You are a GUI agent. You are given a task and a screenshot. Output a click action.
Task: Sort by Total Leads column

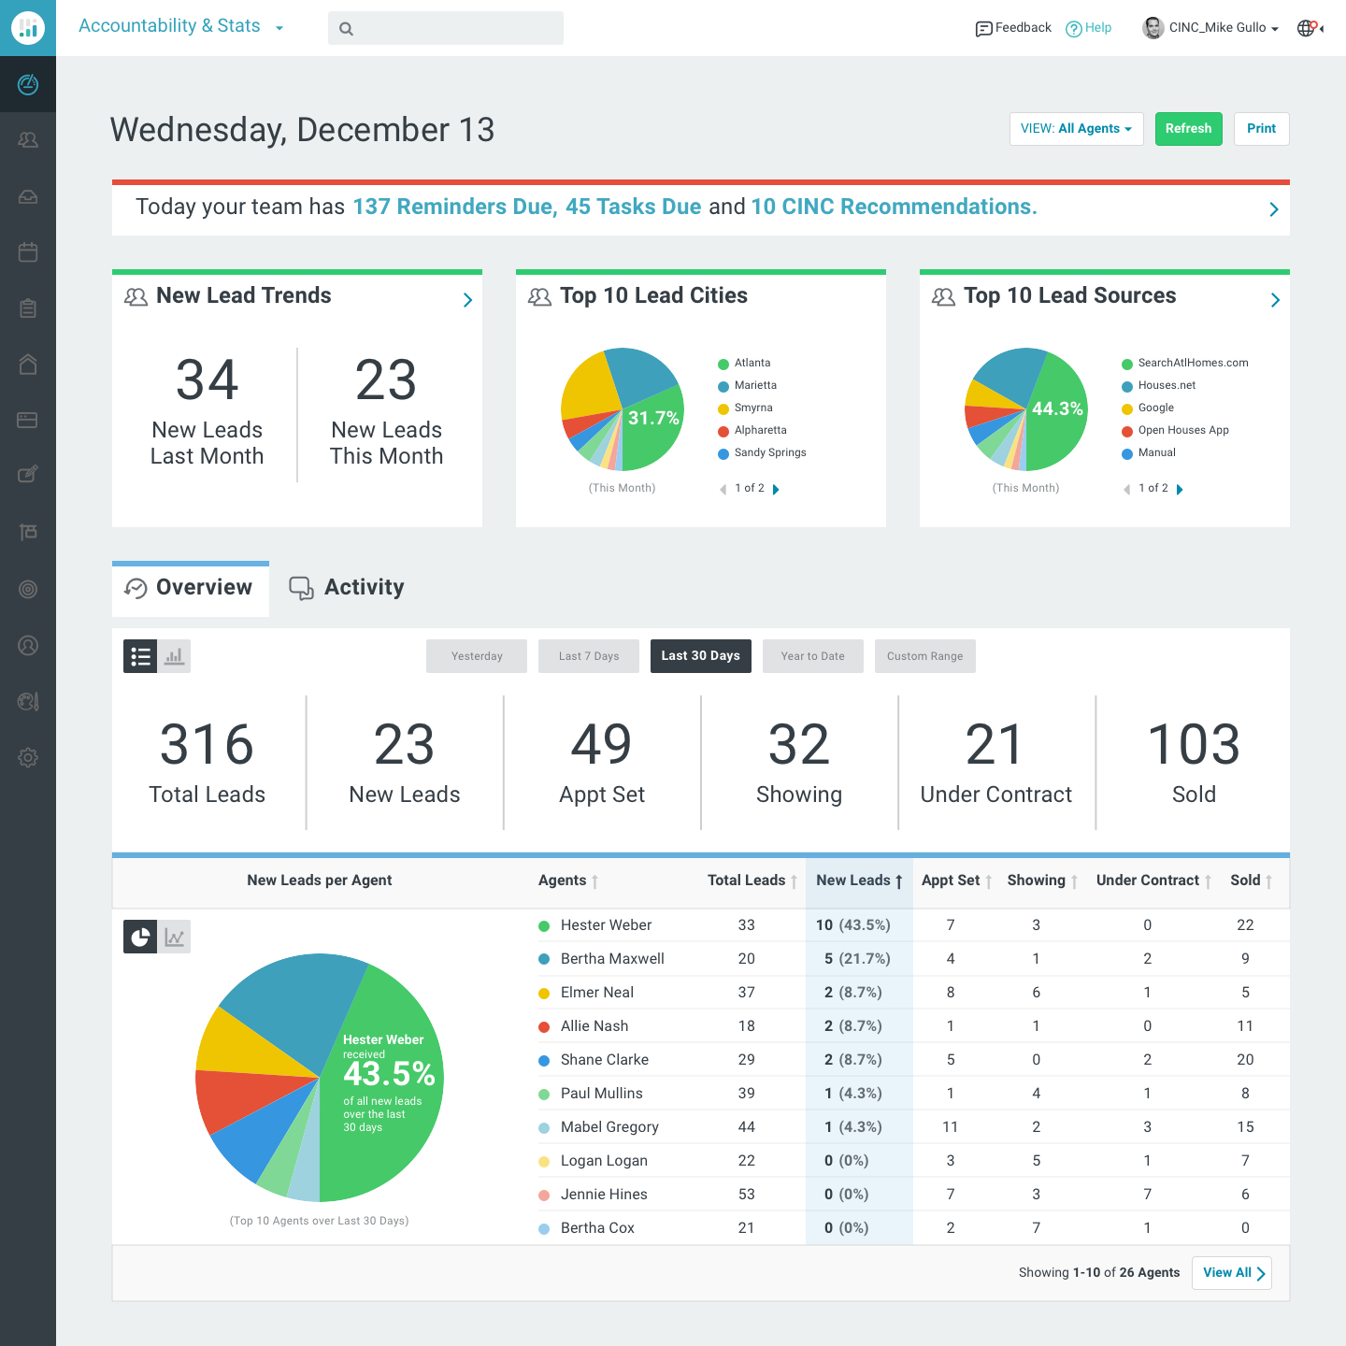(x=752, y=881)
